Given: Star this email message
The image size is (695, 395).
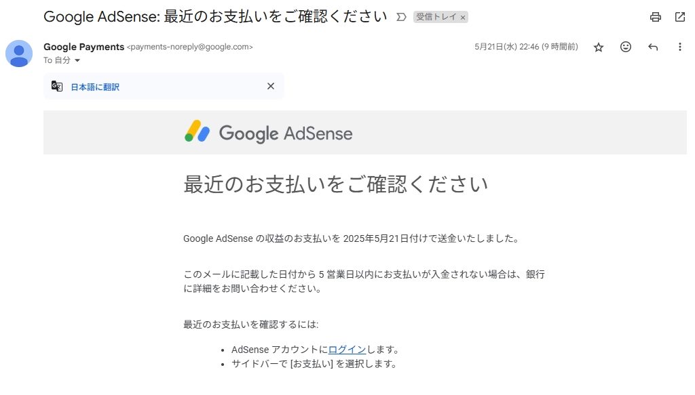Looking at the screenshot, I should (599, 47).
